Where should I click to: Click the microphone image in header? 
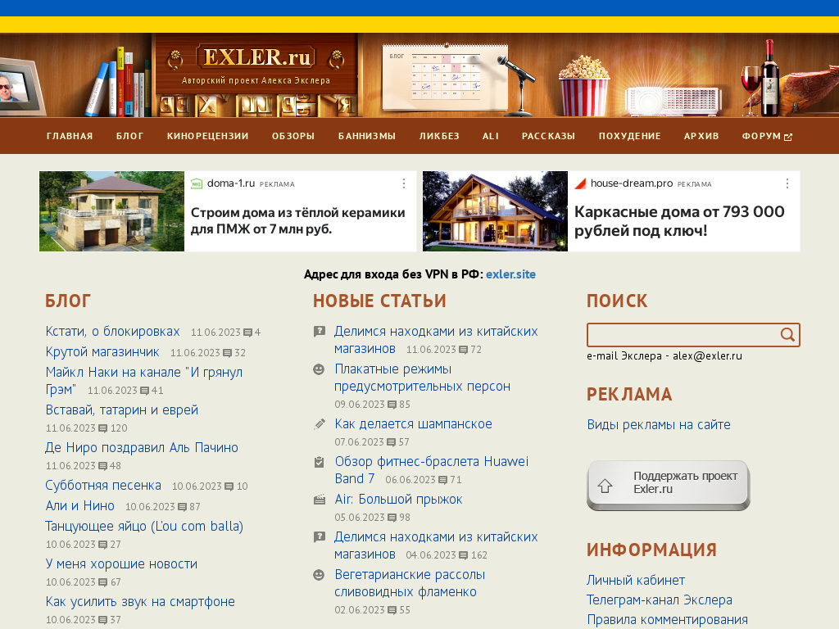pyautogui.click(x=517, y=85)
